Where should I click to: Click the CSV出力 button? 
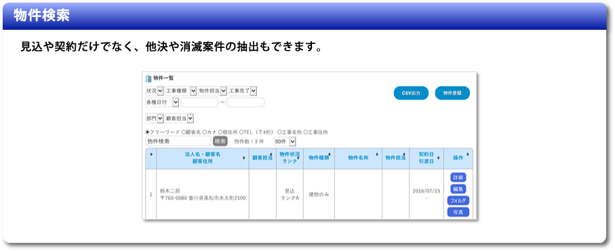[x=411, y=93]
